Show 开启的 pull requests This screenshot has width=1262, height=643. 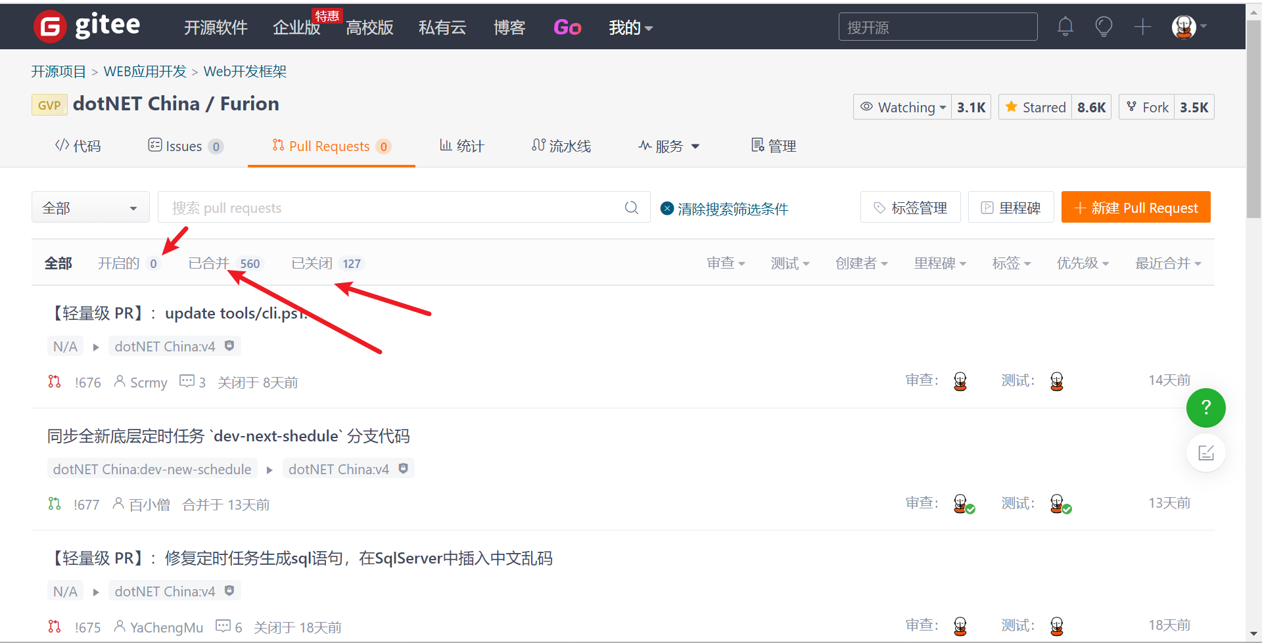pos(129,263)
